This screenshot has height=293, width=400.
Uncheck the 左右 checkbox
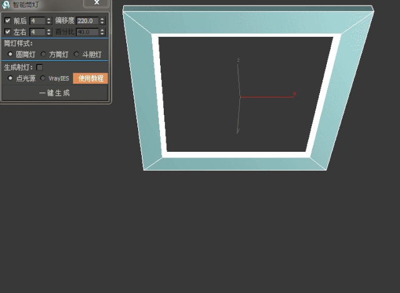7,32
